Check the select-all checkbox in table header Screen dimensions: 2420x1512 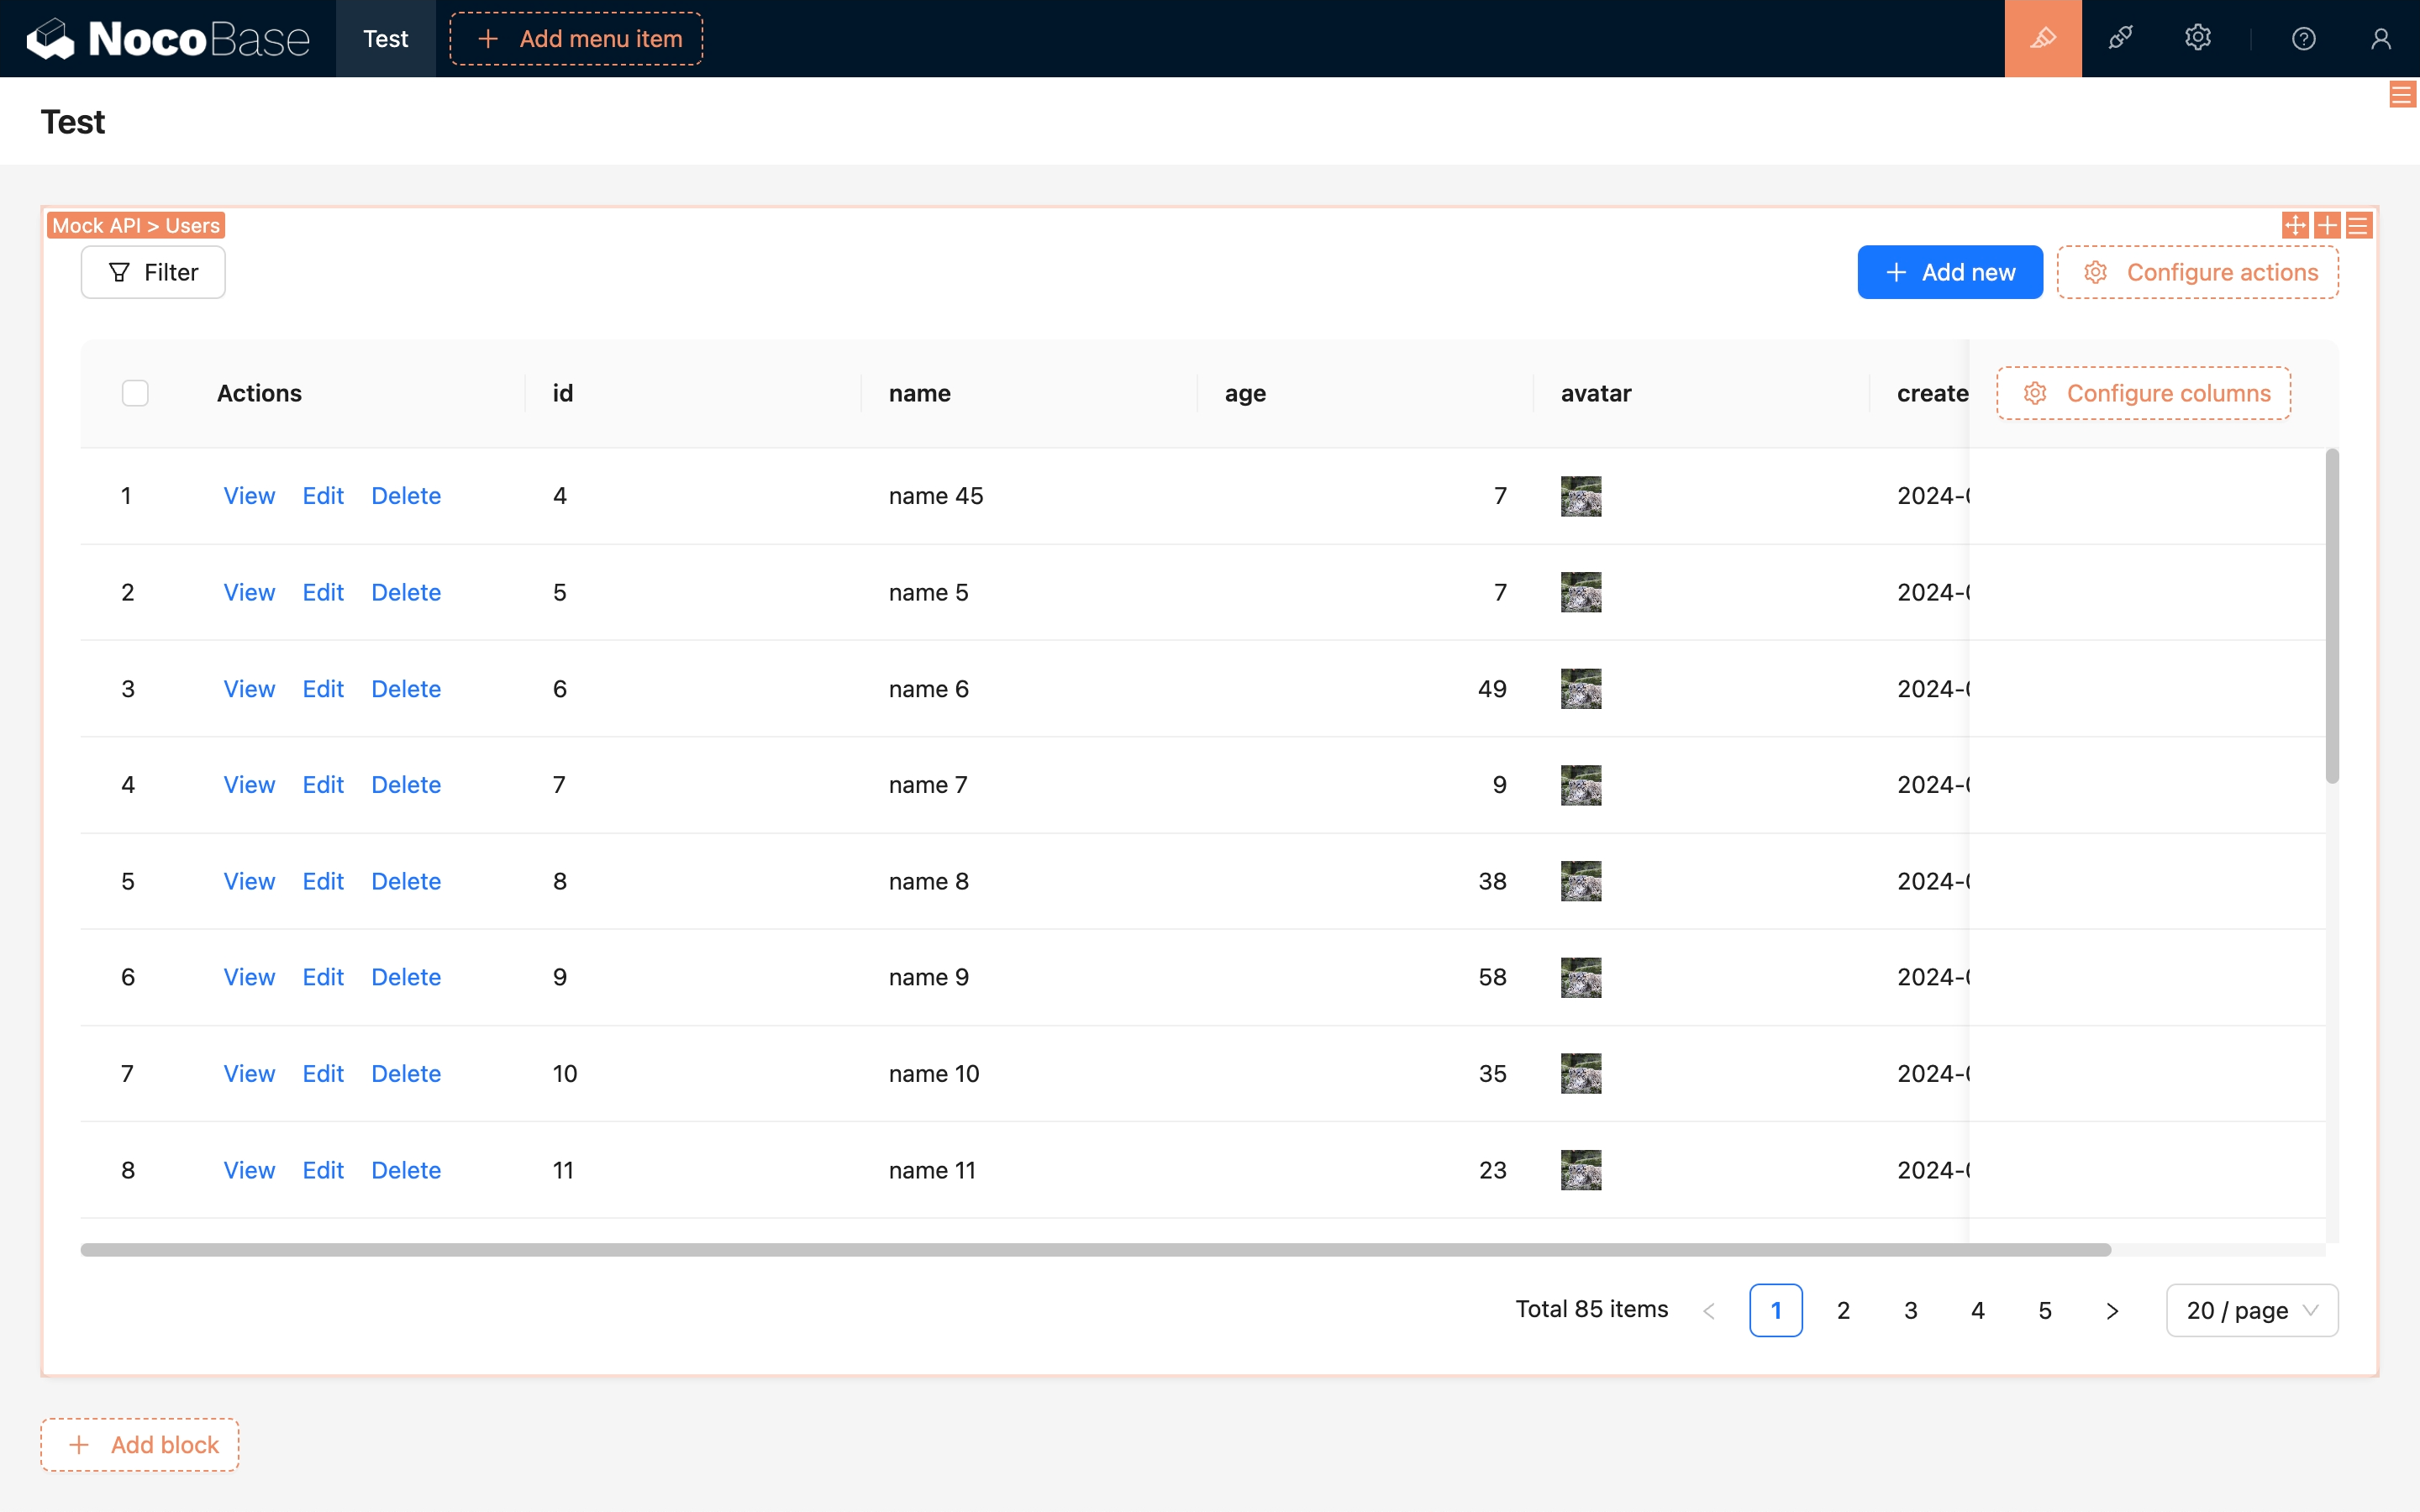click(x=135, y=393)
